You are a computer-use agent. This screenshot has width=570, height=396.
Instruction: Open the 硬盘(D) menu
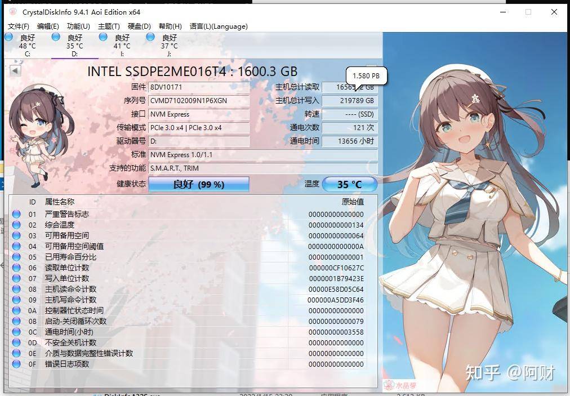139,26
